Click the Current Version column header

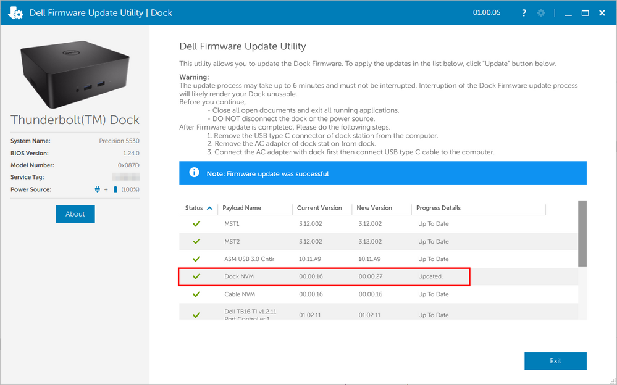[x=319, y=208]
